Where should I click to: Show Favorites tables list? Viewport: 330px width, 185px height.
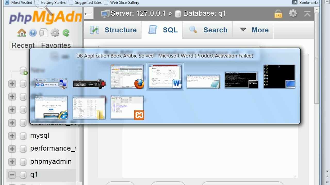coord(56,45)
